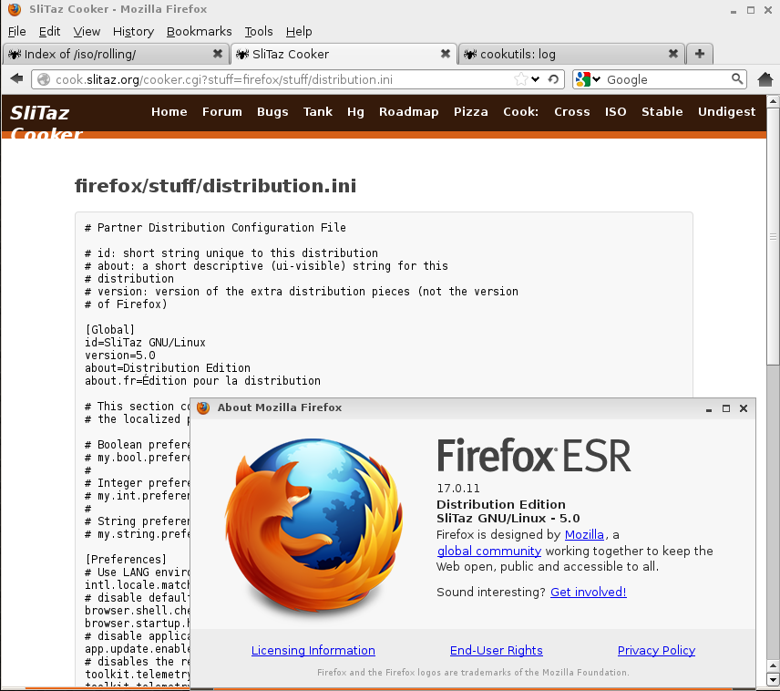
Task: Click the SliTaz Cooker site logo
Action: click(46, 122)
